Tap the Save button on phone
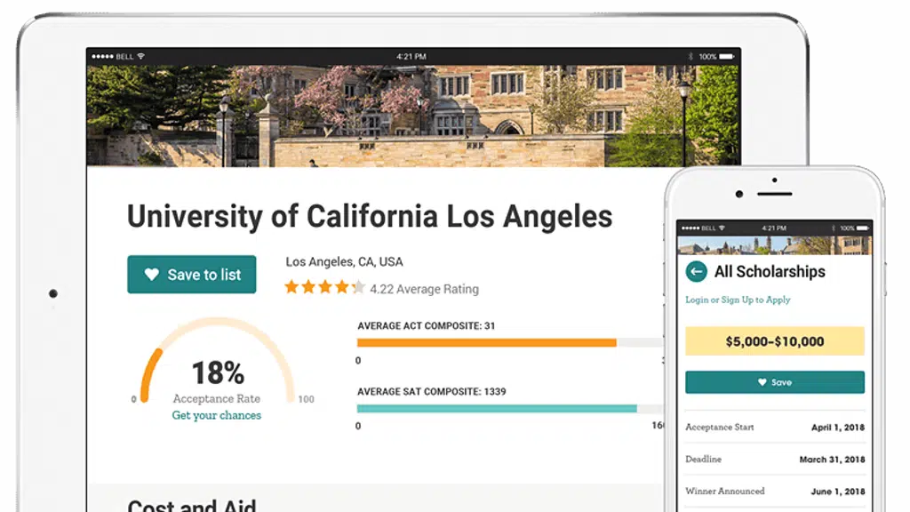This screenshot has height=512, width=910. click(x=775, y=382)
